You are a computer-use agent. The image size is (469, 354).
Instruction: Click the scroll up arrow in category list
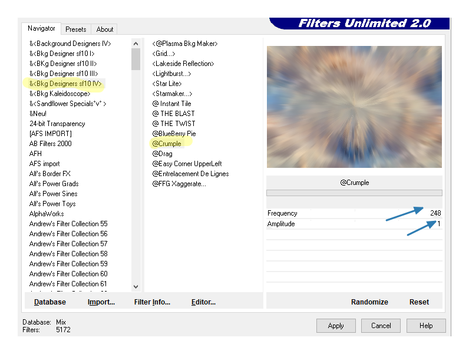click(136, 44)
